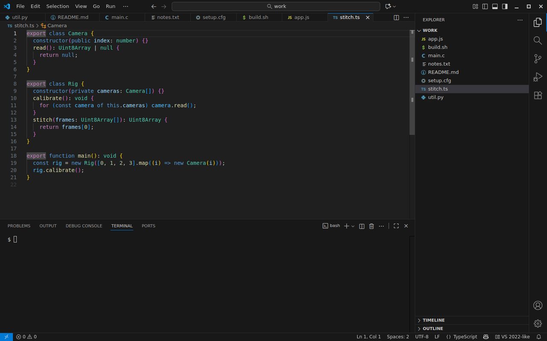Click the work search command box
This screenshot has height=341, width=547.
pos(276,6)
